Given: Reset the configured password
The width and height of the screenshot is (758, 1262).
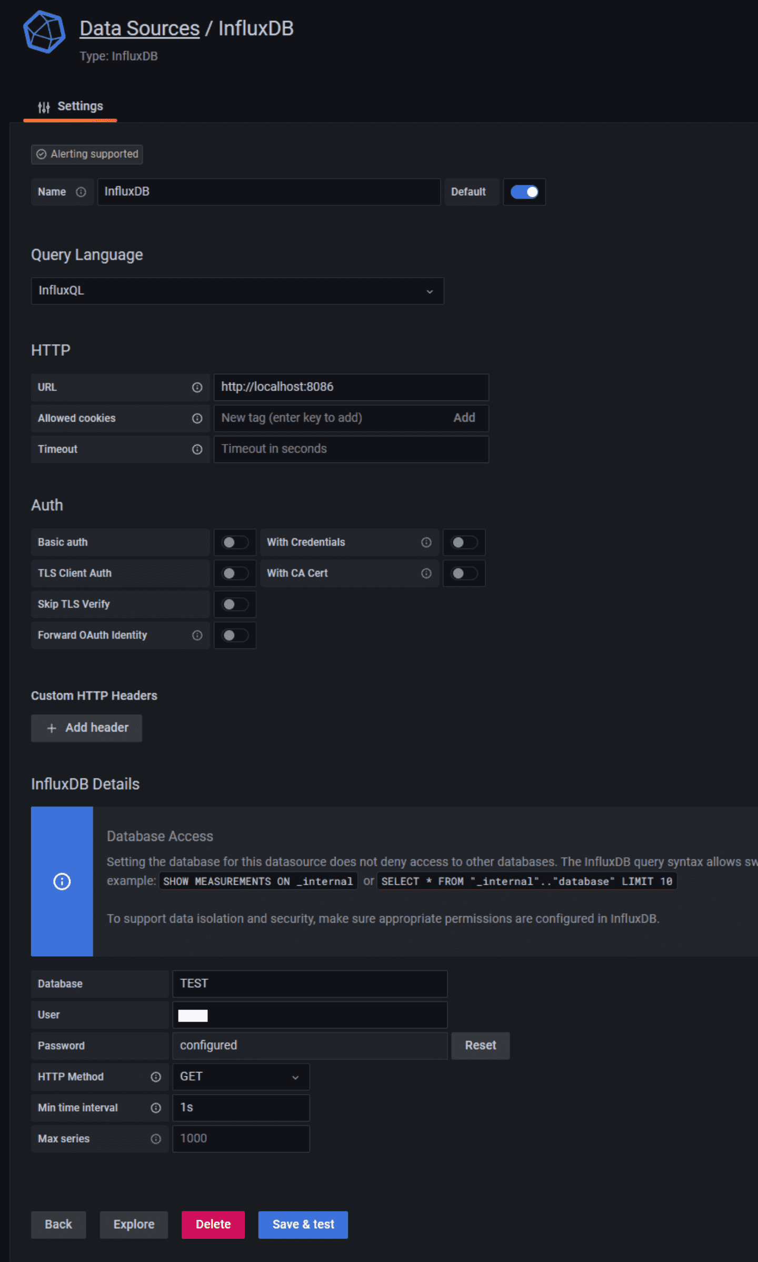Looking at the screenshot, I should (x=481, y=1046).
